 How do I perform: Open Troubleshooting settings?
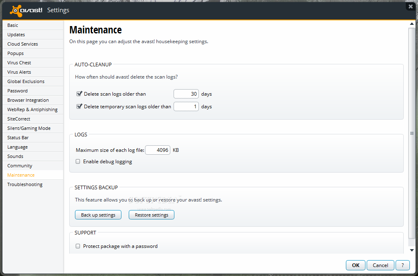tap(33, 184)
